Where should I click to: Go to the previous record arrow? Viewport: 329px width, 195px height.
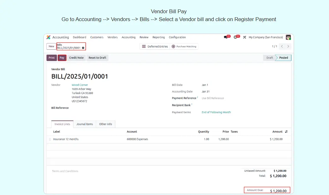click(282, 47)
